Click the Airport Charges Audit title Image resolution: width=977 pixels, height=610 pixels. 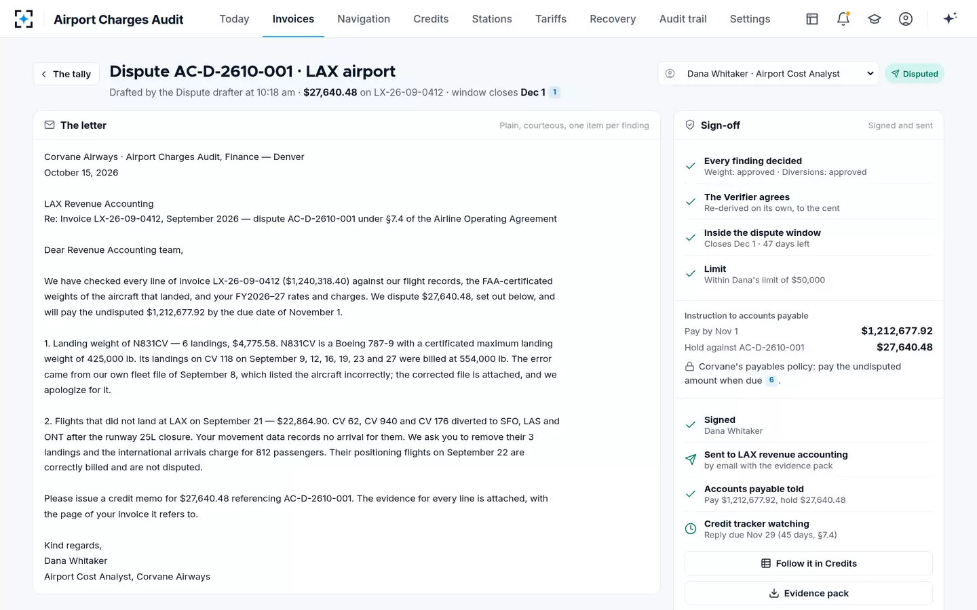coord(119,20)
